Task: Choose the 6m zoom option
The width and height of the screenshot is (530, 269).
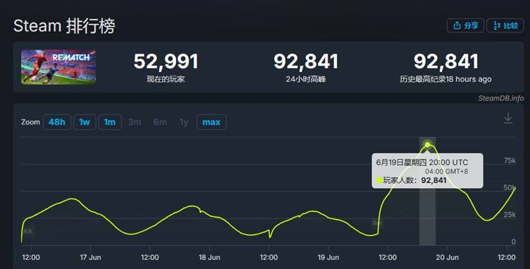Action: click(x=160, y=121)
